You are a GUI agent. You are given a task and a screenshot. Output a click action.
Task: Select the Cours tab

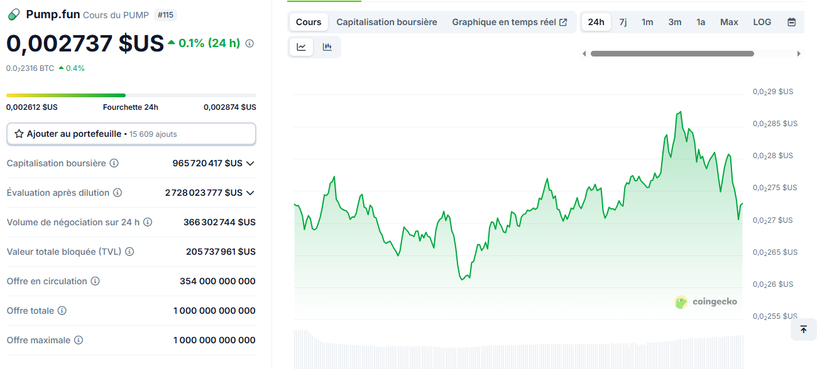pos(309,22)
